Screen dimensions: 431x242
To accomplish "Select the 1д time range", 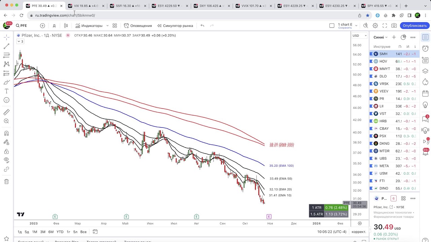I will point(20,232).
